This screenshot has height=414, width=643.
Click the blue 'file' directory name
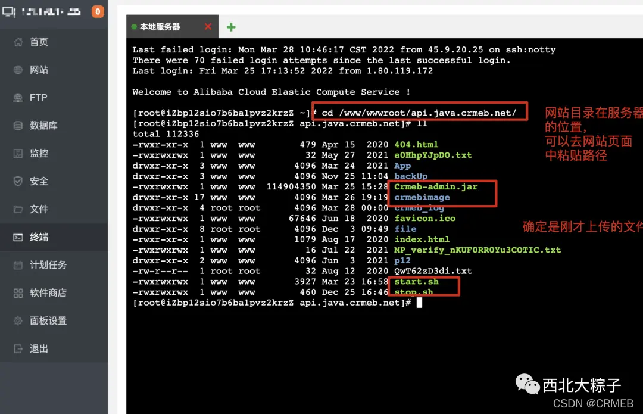[405, 229]
